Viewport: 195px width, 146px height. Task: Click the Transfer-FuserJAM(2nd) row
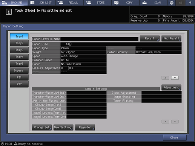pyautogui.click(x=69, y=97)
